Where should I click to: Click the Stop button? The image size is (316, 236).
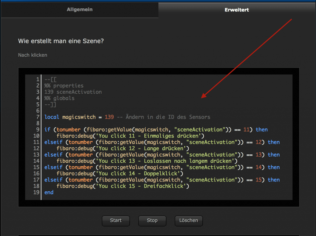[x=152, y=221]
